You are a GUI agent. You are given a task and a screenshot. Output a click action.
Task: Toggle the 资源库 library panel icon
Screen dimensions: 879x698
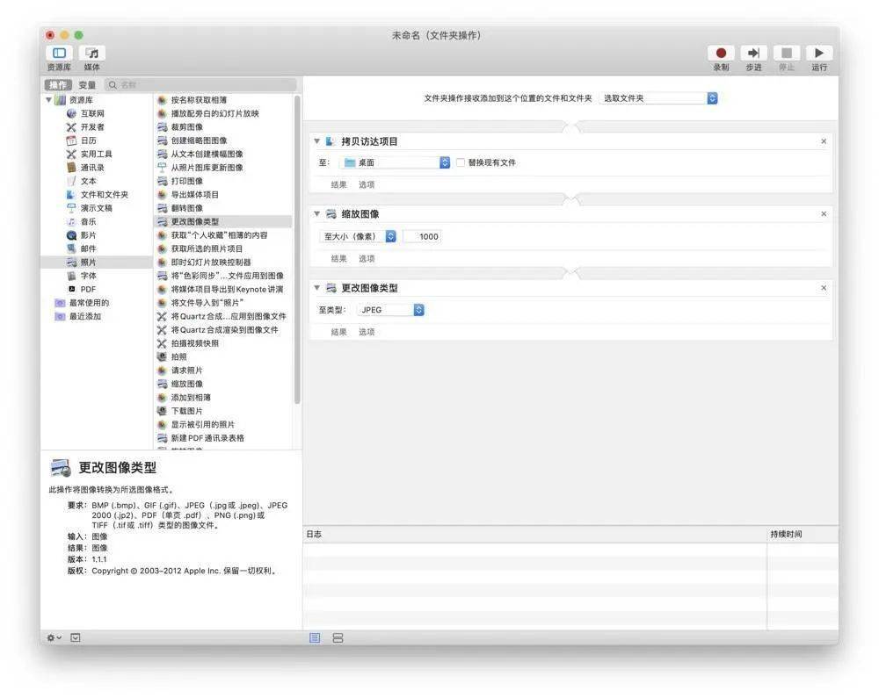coord(59,54)
